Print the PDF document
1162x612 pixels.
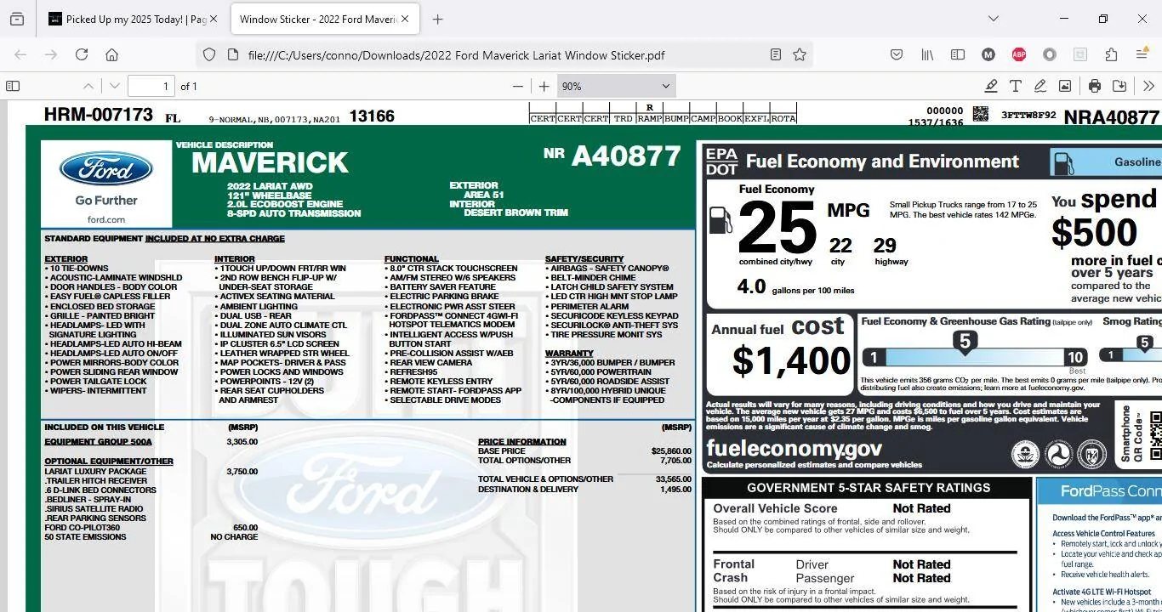[x=1095, y=86]
